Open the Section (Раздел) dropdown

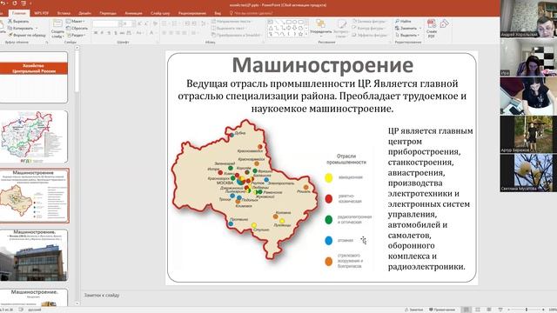(x=76, y=35)
